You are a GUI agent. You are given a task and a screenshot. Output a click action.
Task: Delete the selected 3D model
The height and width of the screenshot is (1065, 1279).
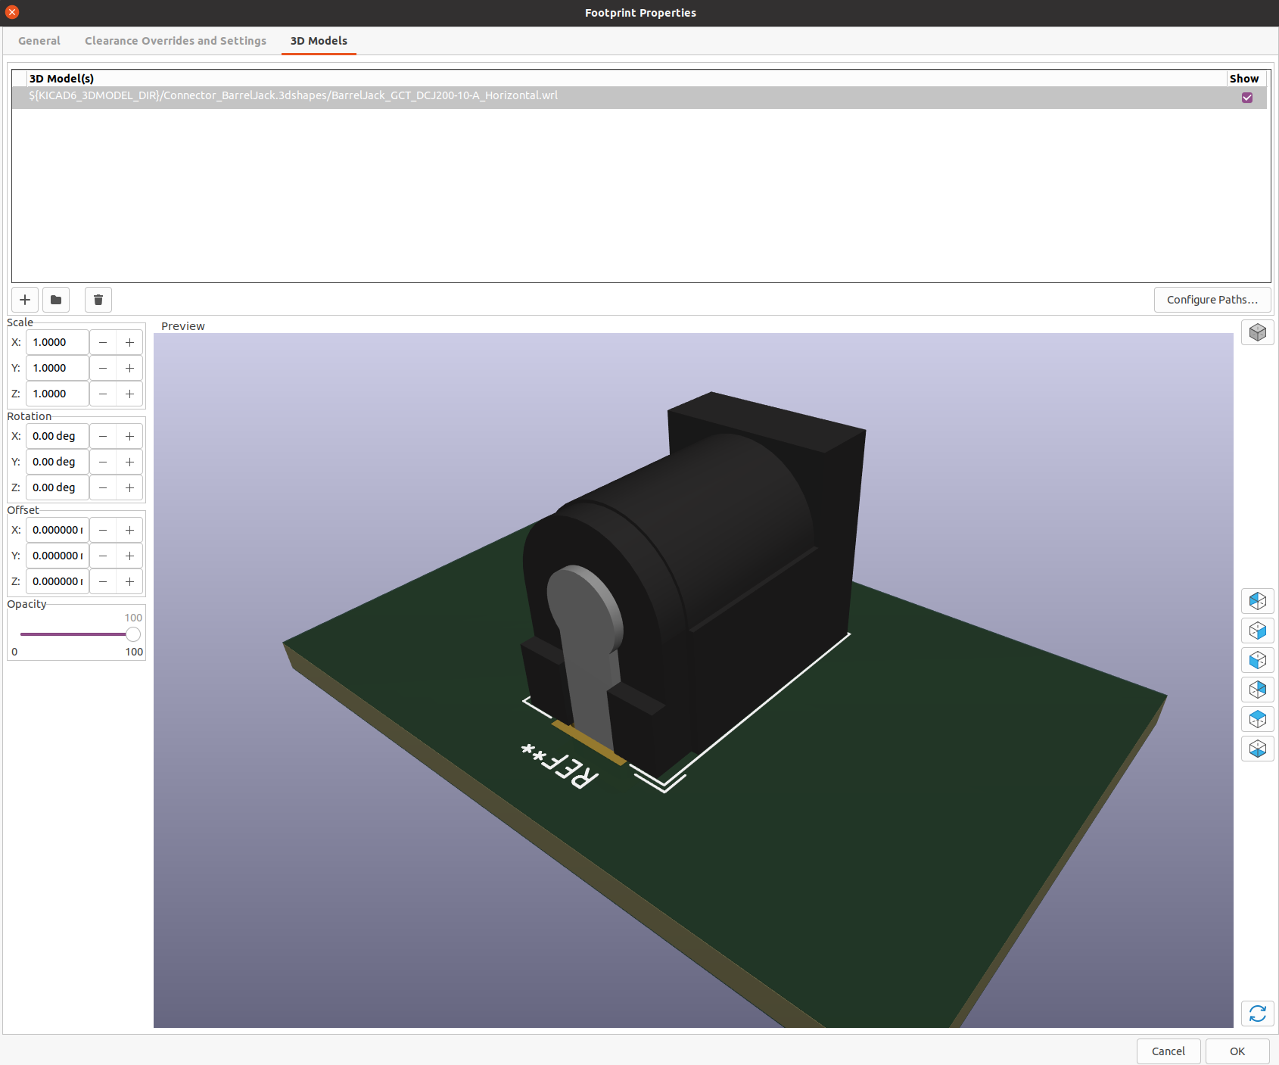(x=98, y=300)
